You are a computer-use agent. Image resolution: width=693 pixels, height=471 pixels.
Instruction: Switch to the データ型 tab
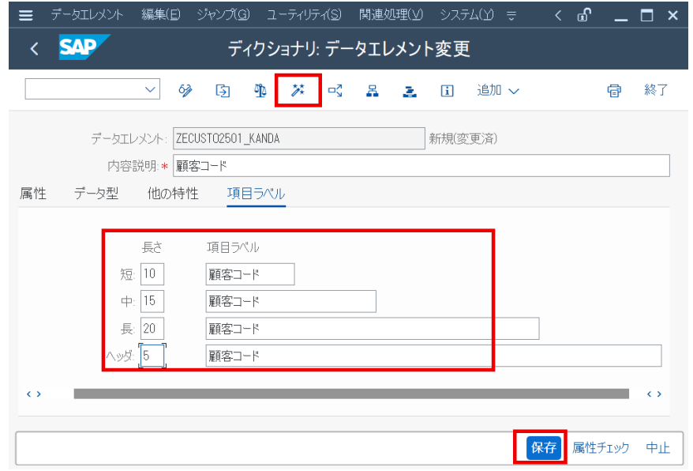pos(96,194)
